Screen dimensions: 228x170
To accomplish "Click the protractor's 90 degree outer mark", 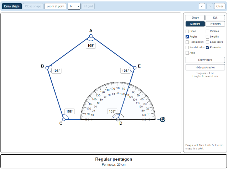I will click(118, 88).
